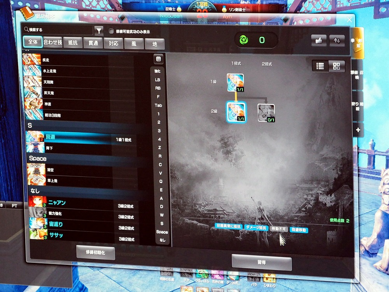Click the 宙返り skill icon
Screen dimensions: 389x292
point(39,223)
